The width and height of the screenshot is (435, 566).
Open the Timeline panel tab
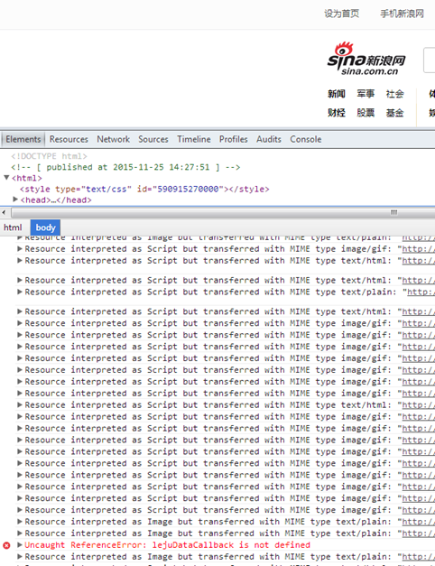[x=193, y=139]
